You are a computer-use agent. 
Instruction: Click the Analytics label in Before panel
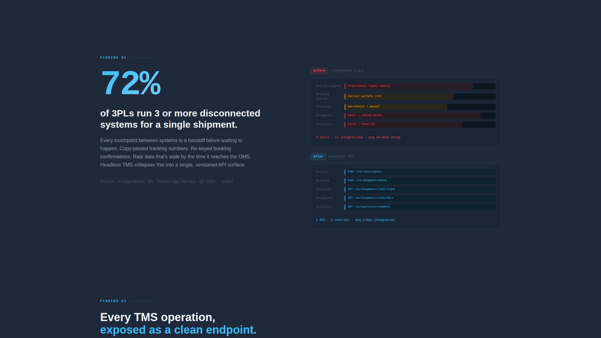coord(324,124)
